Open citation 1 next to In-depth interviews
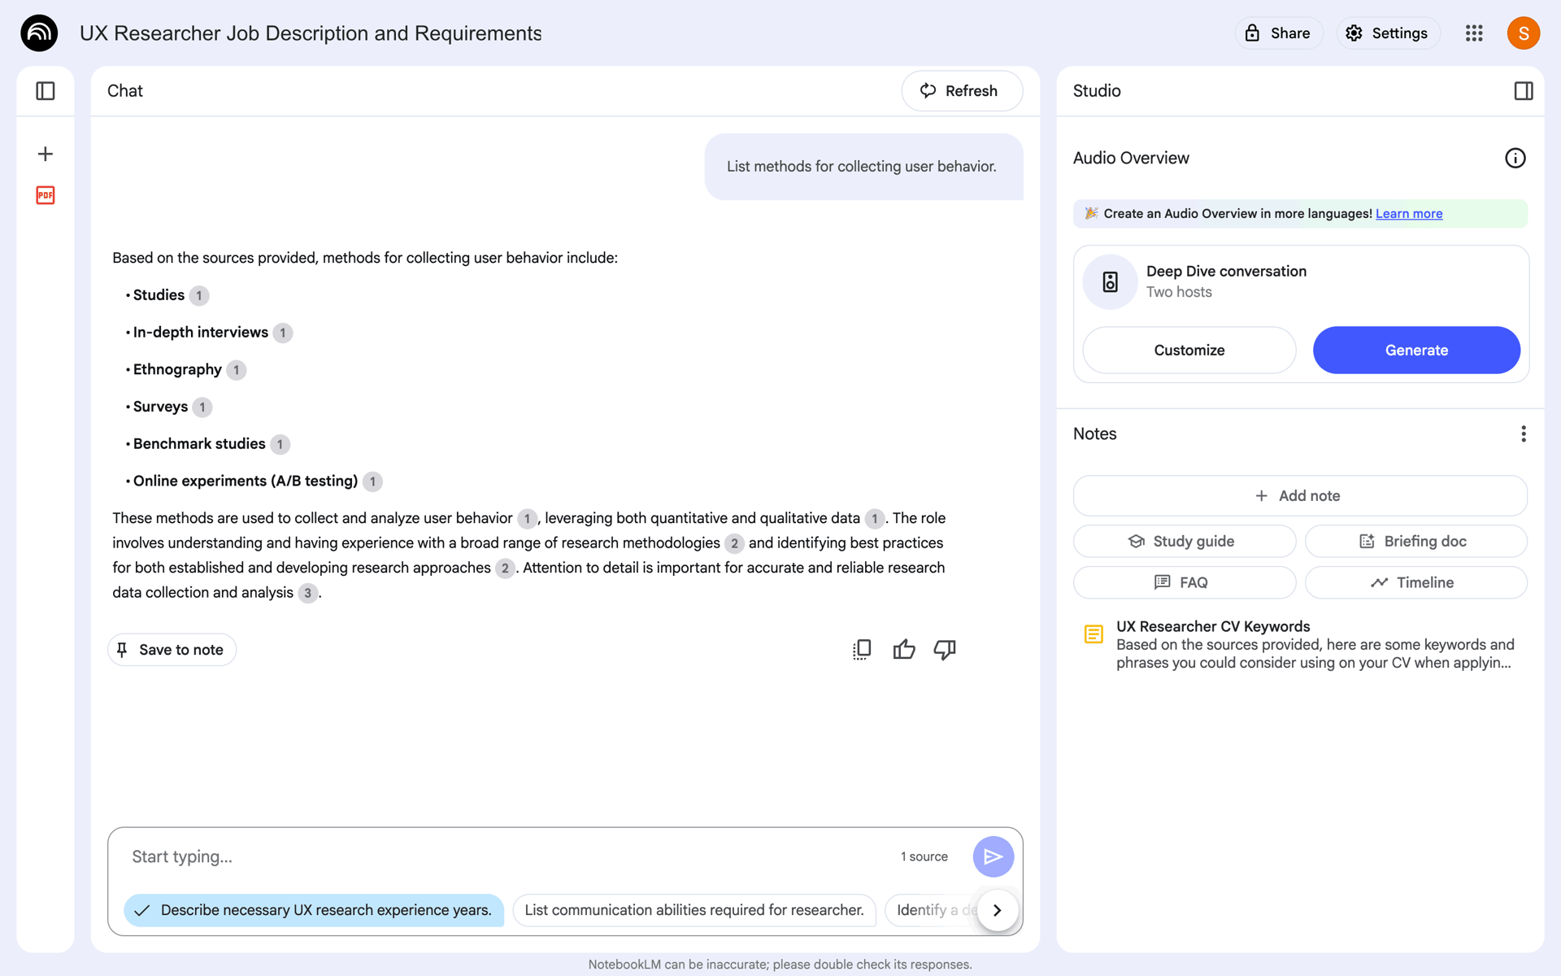Image resolution: width=1561 pixels, height=976 pixels. 283,333
